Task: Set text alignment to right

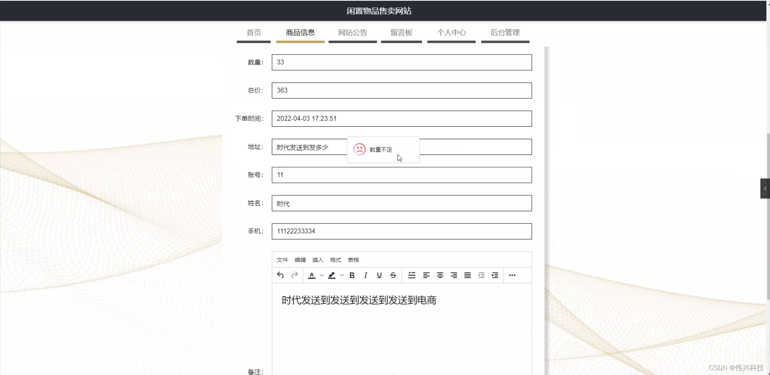Action: pyautogui.click(x=454, y=275)
